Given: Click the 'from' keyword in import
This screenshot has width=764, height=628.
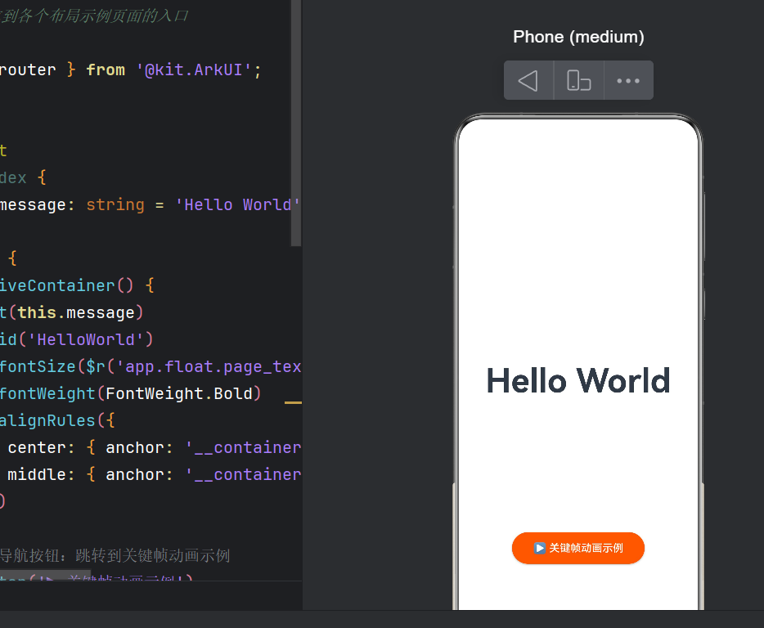Looking at the screenshot, I should tap(106, 70).
